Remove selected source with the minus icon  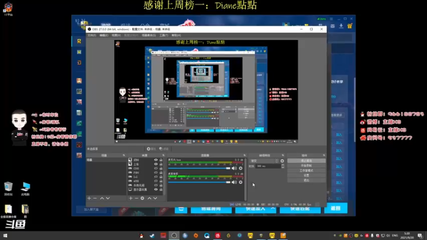[x=137, y=198]
